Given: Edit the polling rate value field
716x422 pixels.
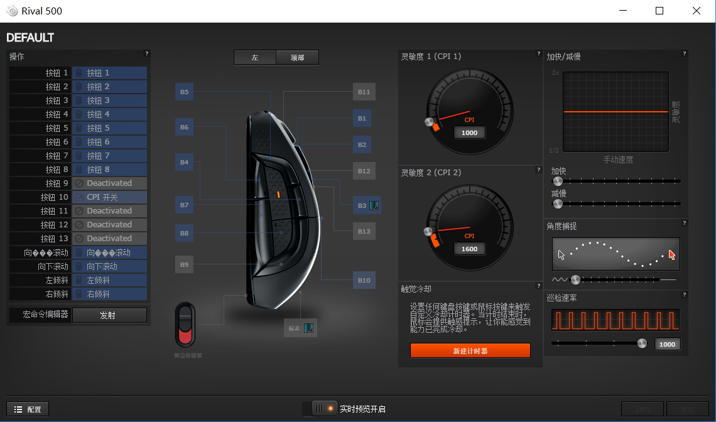Looking at the screenshot, I should [x=667, y=344].
